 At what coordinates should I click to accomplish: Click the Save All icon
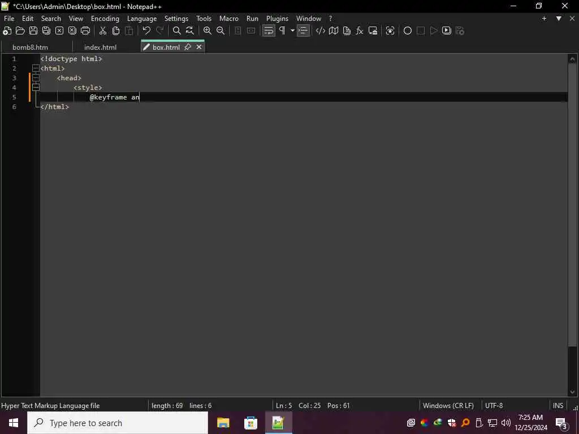point(46,31)
